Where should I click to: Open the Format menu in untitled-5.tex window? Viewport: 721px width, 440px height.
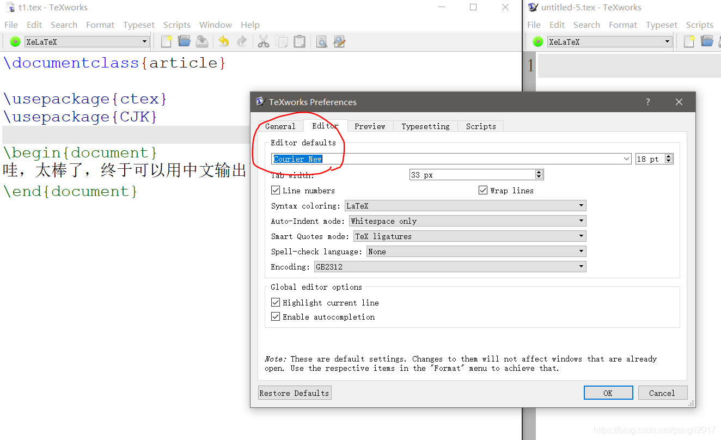click(x=623, y=25)
